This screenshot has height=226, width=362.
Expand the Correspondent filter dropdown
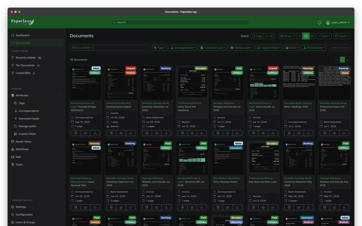(183, 48)
